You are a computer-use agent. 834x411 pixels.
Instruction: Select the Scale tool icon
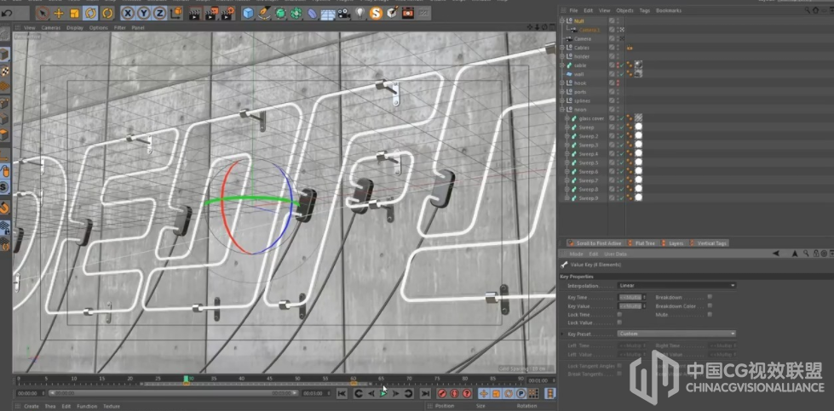[74, 14]
